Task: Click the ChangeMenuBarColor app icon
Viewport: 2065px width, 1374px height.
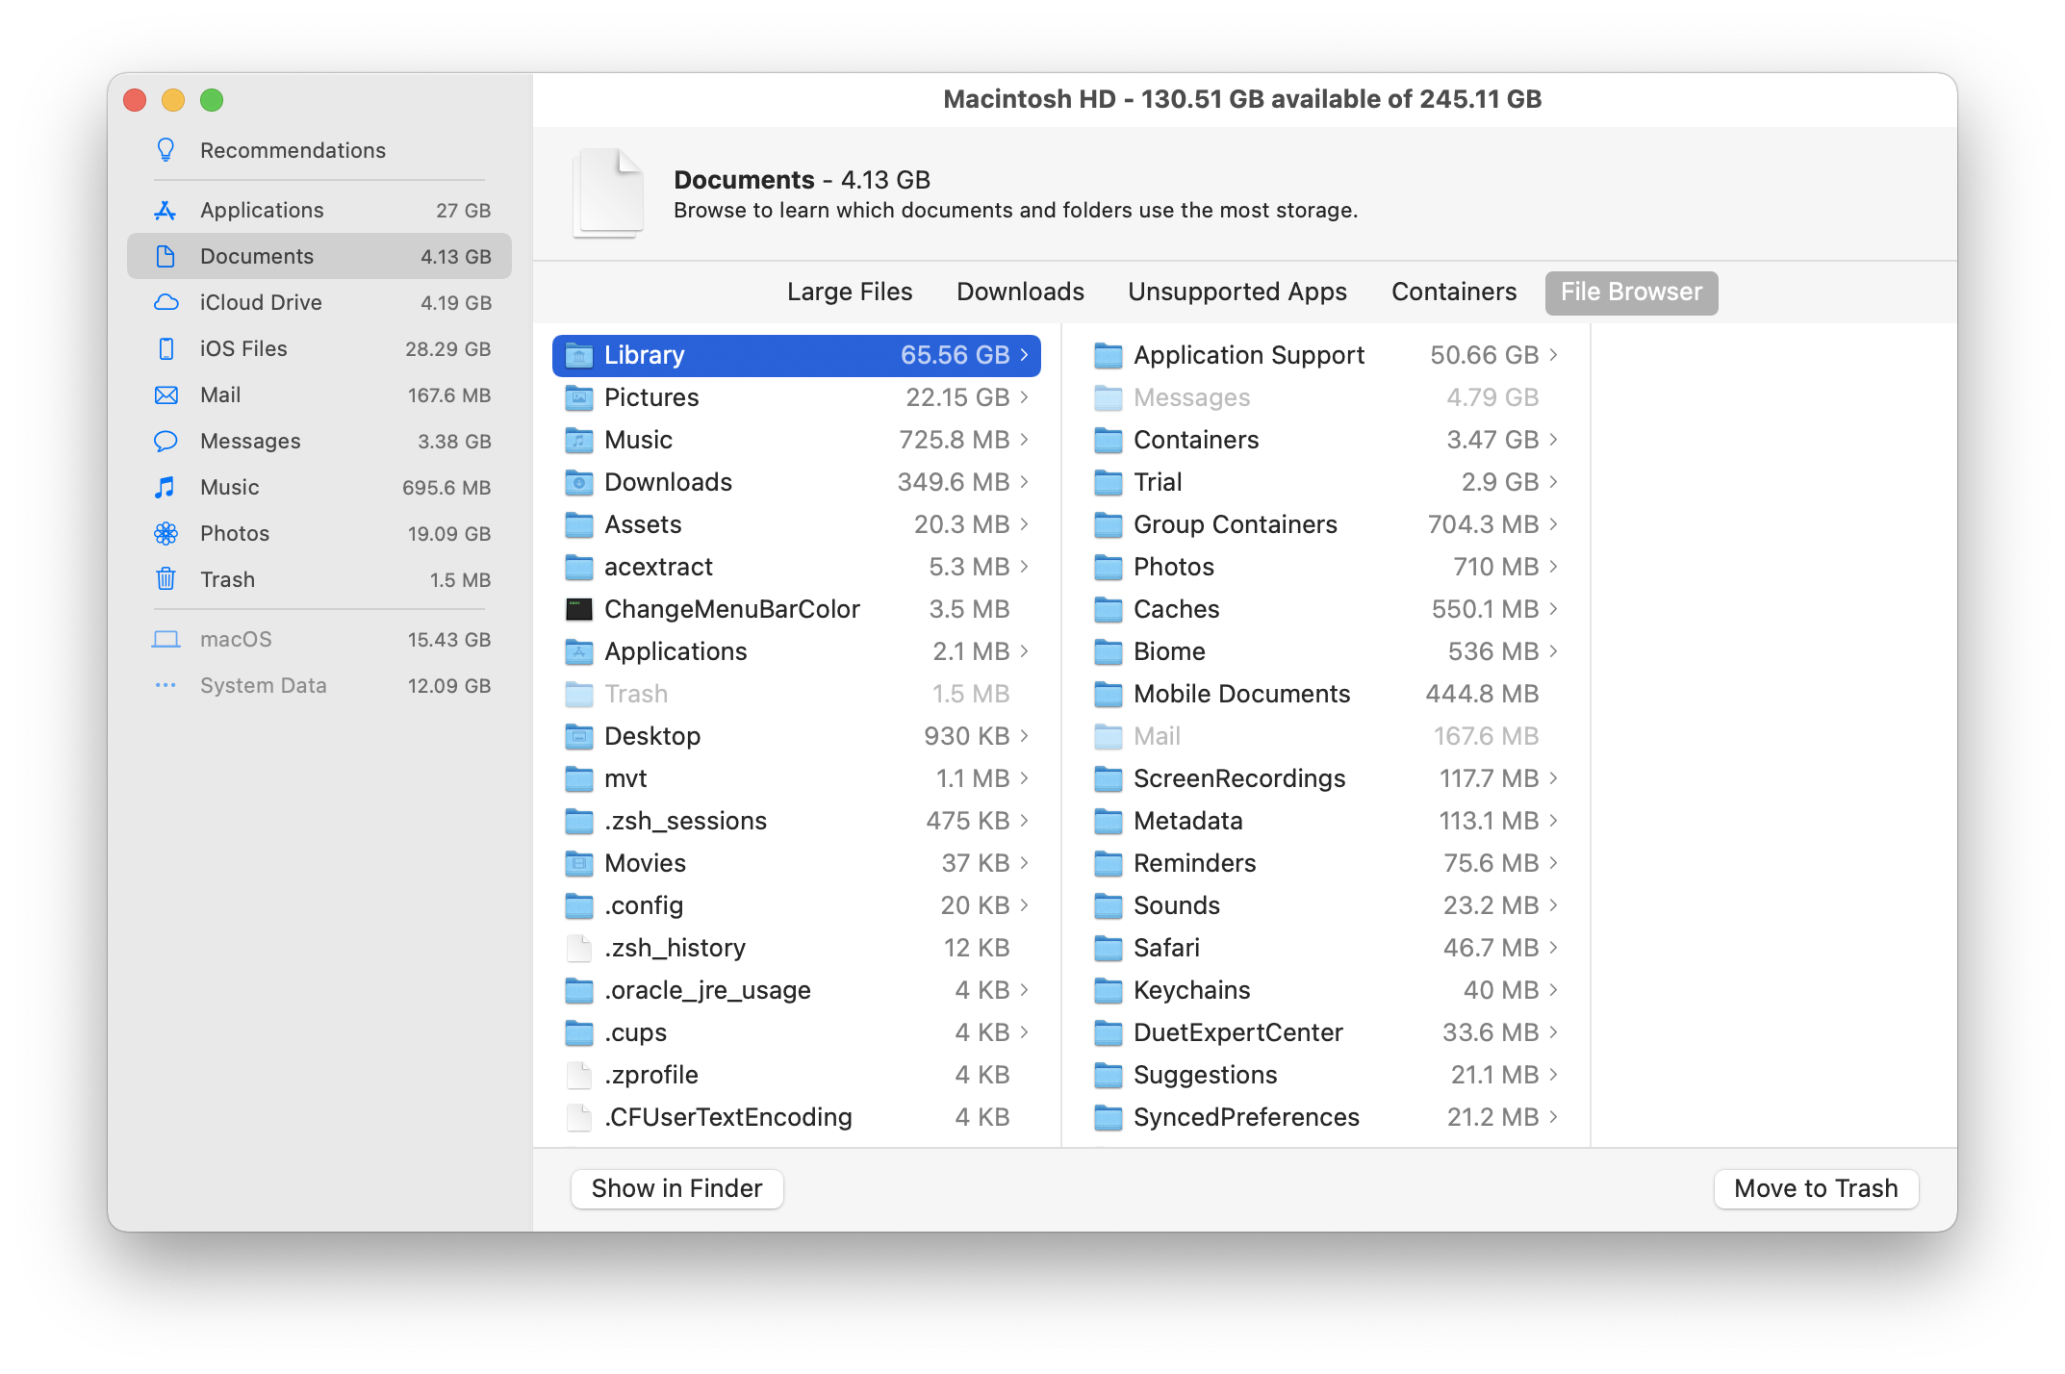Action: [x=579, y=608]
